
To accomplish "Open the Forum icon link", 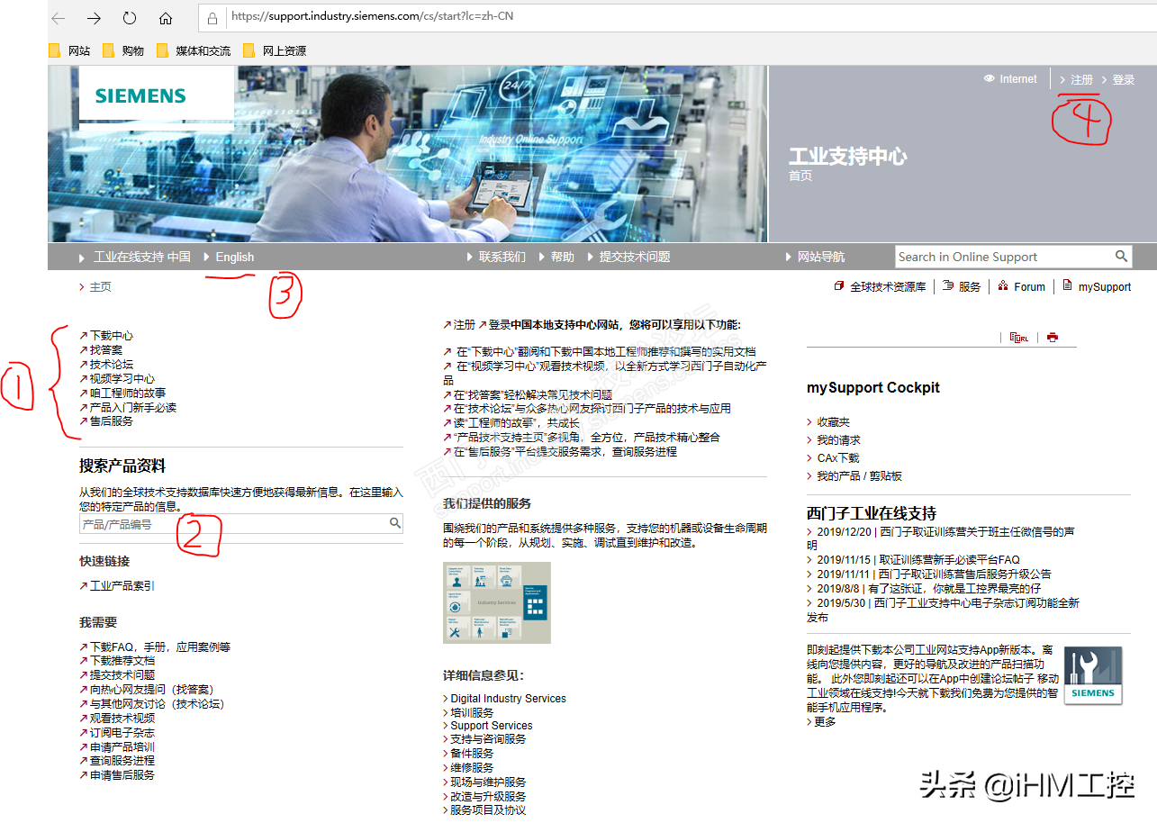I will point(1022,287).
